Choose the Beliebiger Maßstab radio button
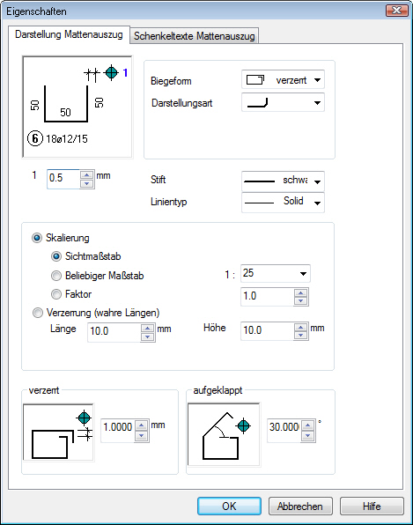Viewport: 413px width, 525px height. (55, 276)
